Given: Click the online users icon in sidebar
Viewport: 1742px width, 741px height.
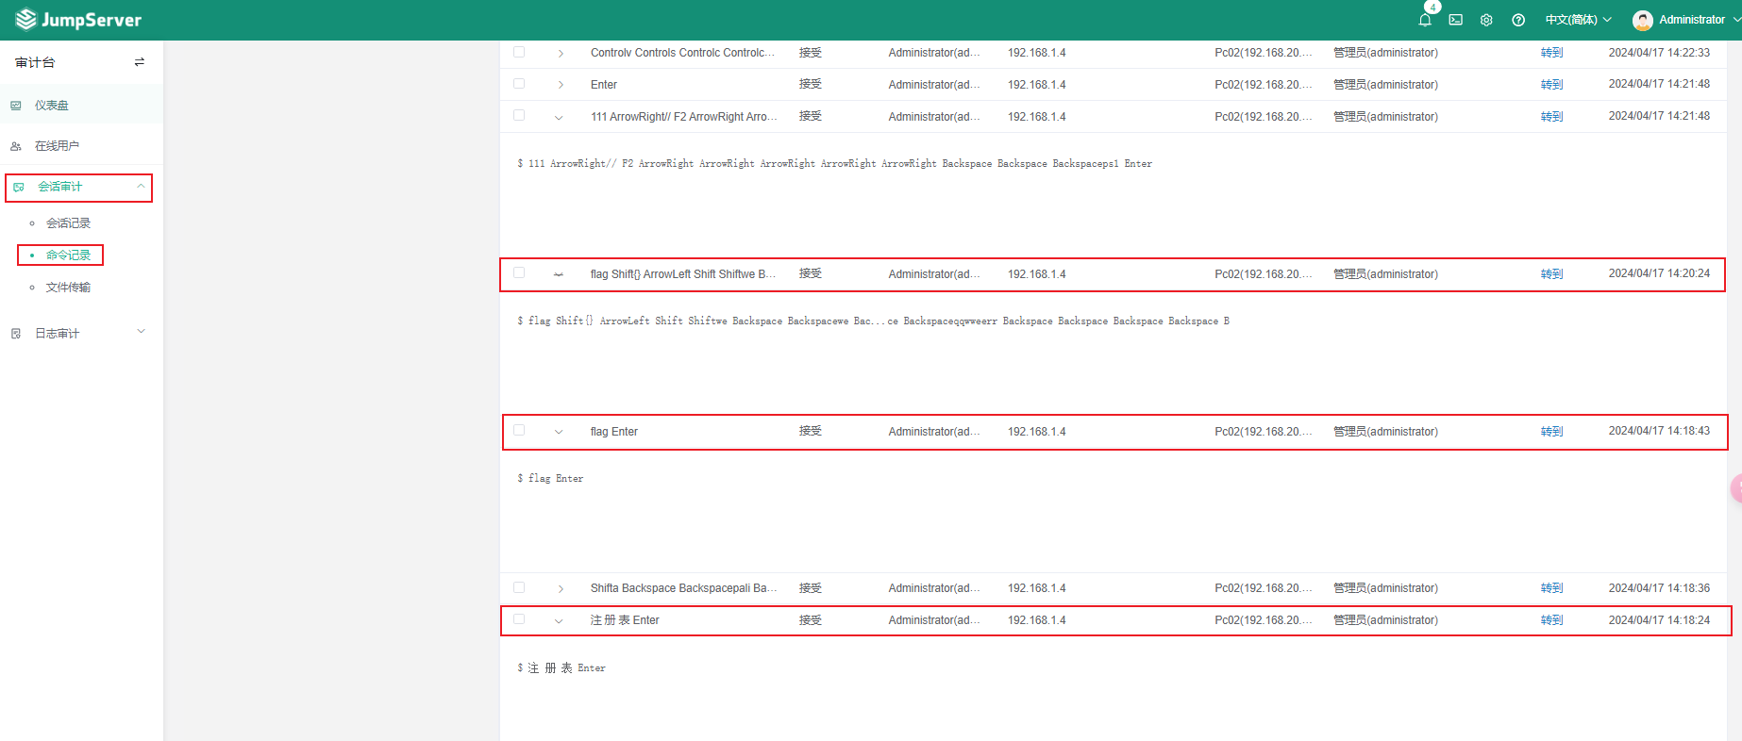Looking at the screenshot, I should pos(16,146).
